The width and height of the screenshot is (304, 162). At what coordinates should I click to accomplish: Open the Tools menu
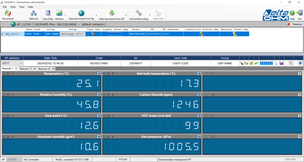[x=13, y=7]
